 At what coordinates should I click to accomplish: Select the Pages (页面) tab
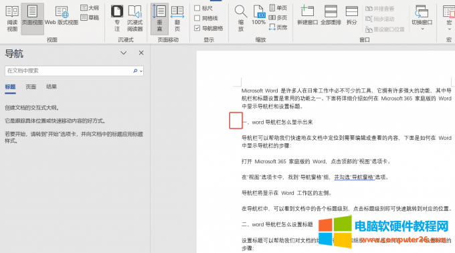(x=31, y=86)
